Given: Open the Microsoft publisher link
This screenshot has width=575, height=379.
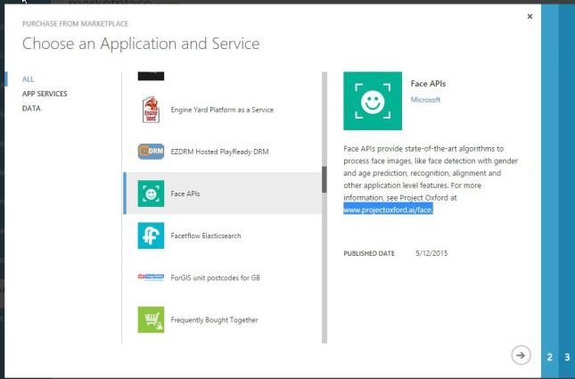Looking at the screenshot, I should [426, 101].
